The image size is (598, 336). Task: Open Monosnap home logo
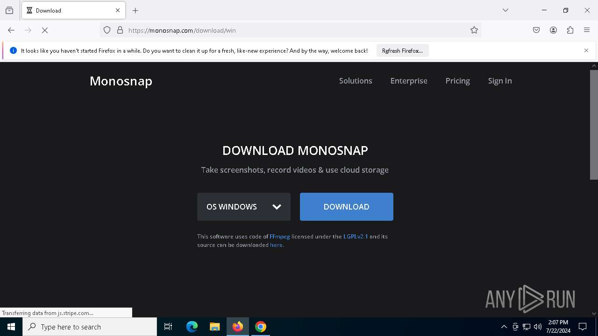click(121, 81)
